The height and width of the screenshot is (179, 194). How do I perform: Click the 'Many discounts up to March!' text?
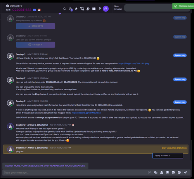(x=29, y=21)
